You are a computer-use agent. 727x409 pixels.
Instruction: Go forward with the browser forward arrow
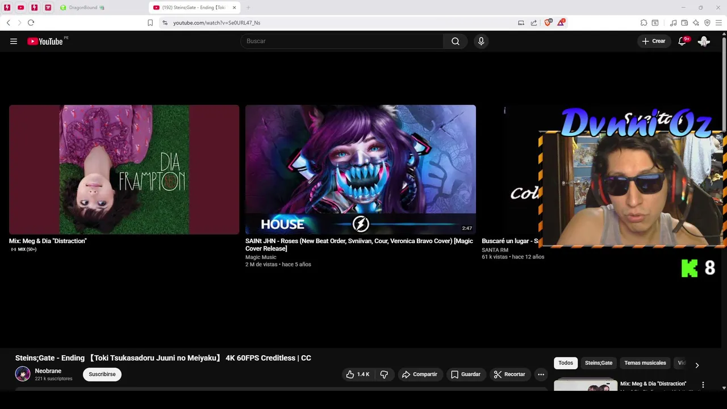[x=19, y=23]
